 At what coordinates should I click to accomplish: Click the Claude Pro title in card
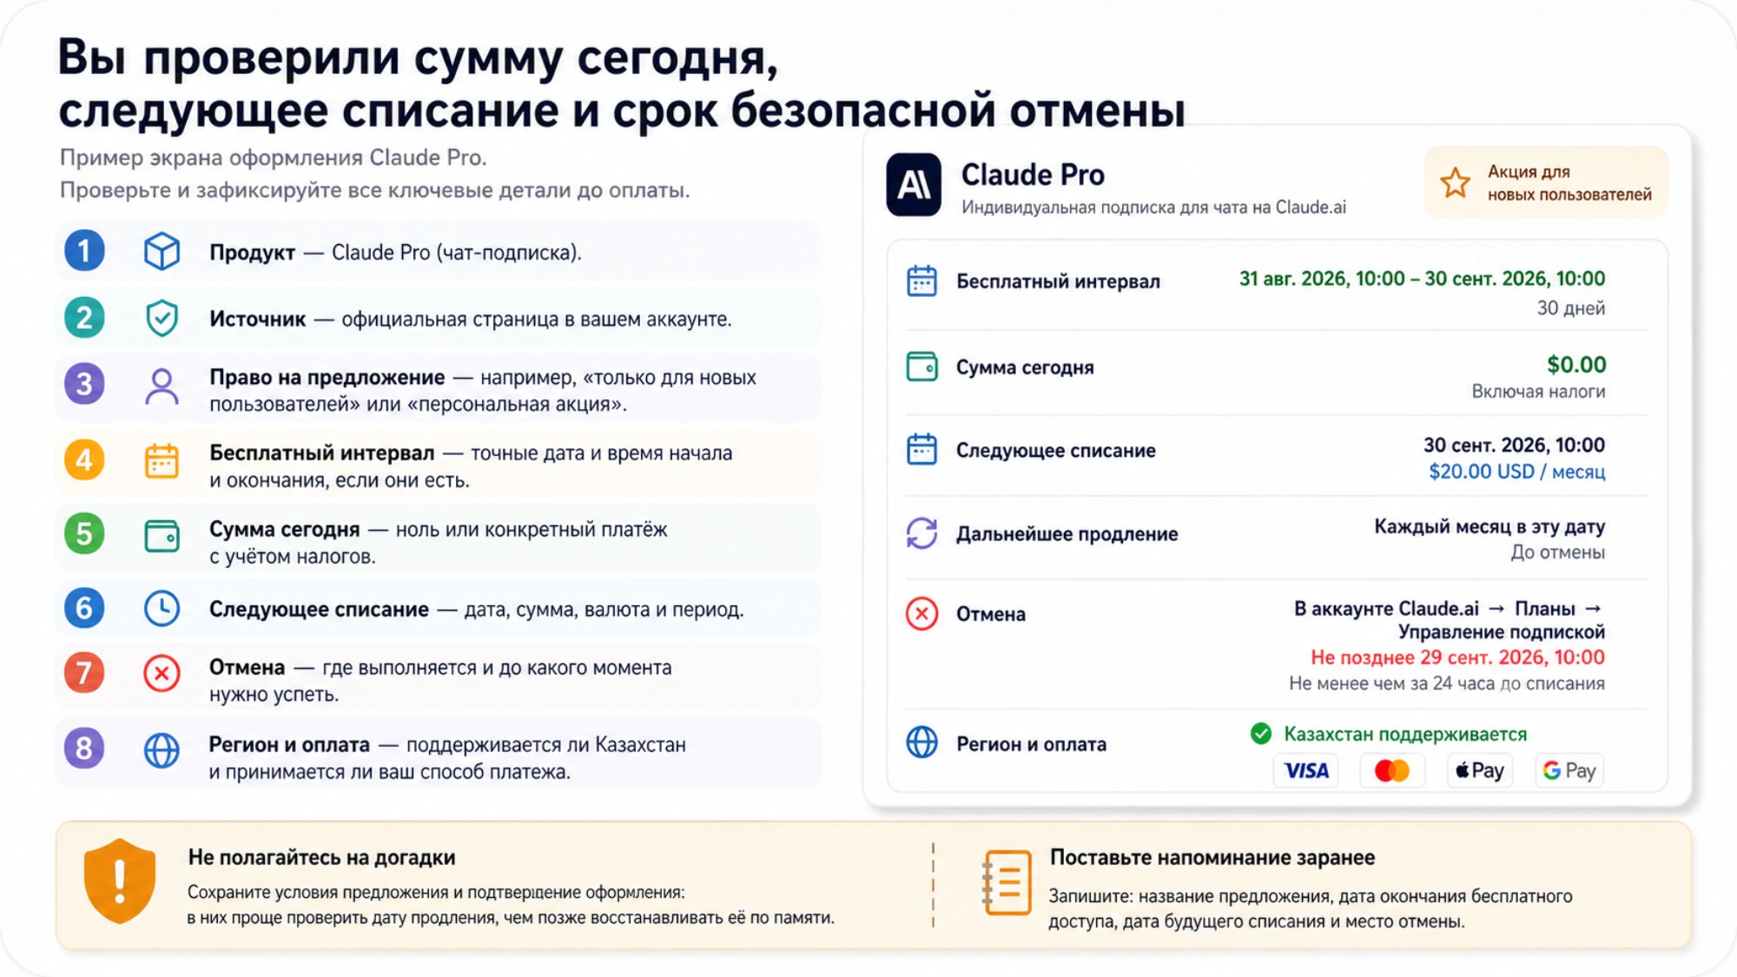point(1033,175)
